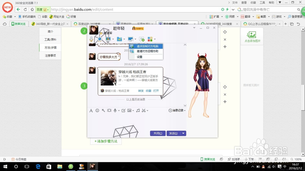Click the lightning speed mode icon
Image resolution: width=305 pixels, height=171 pixels.
point(227,9)
